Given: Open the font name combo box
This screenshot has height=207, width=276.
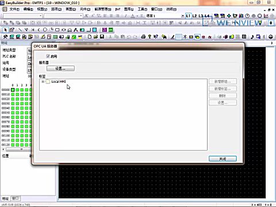Looking at the screenshot, I should tap(22, 16).
